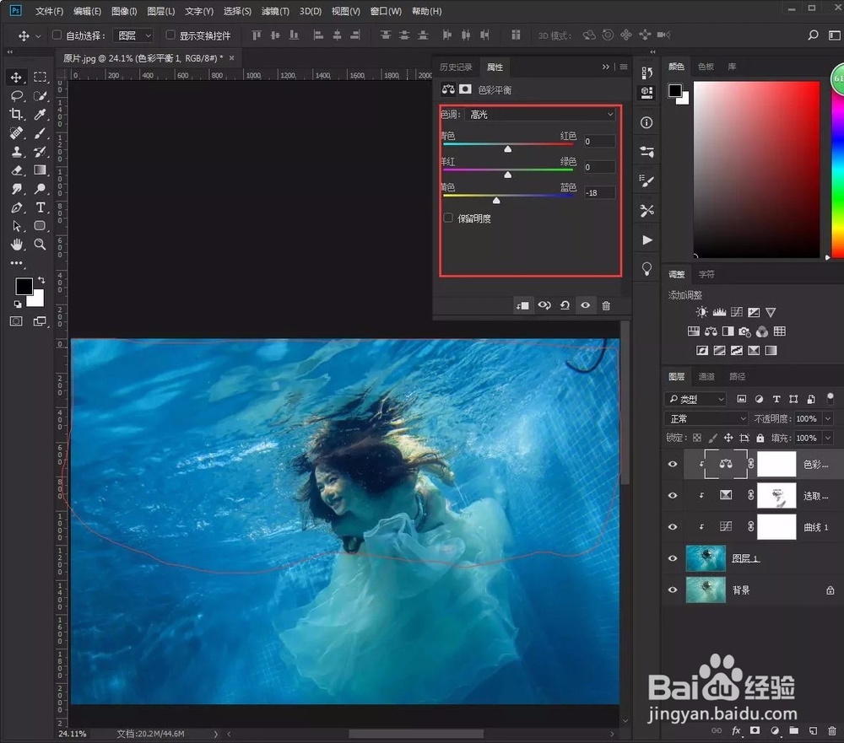Image resolution: width=844 pixels, height=743 pixels.
Task: Select the Horizontal Type tool
Action: (40, 207)
